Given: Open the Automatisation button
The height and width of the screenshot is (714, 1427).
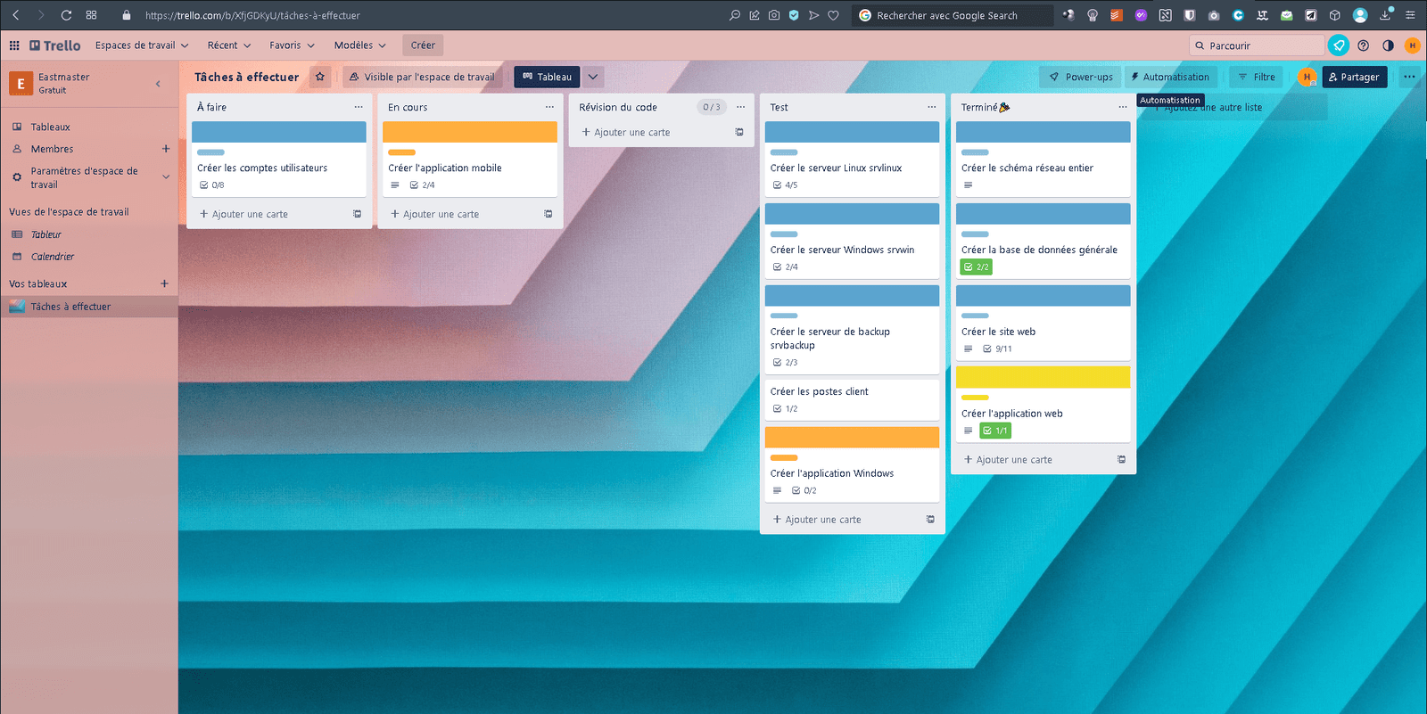Looking at the screenshot, I should [x=1170, y=77].
